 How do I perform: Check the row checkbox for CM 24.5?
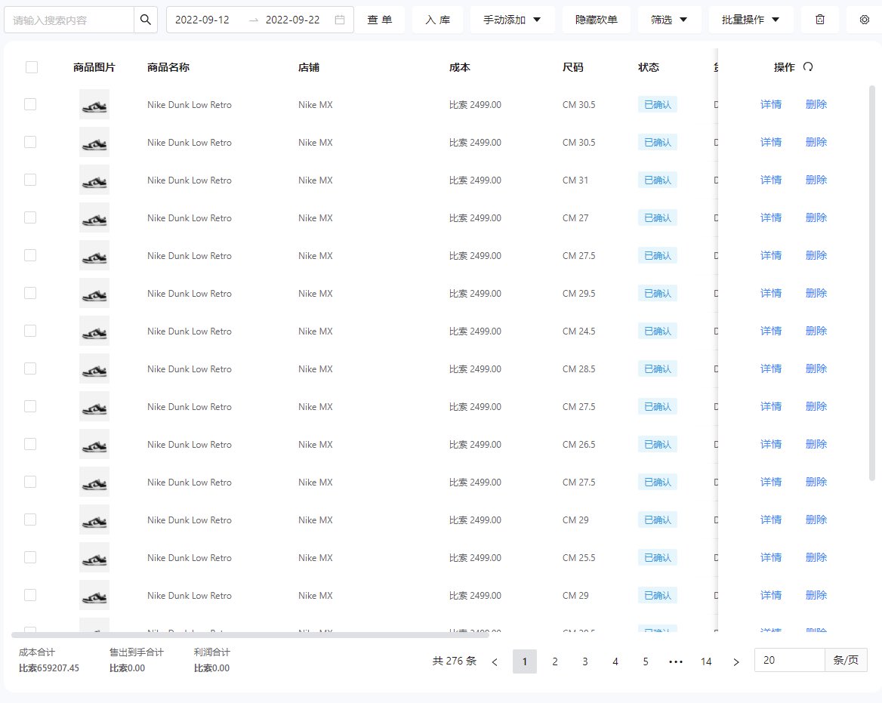pos(30,331)
